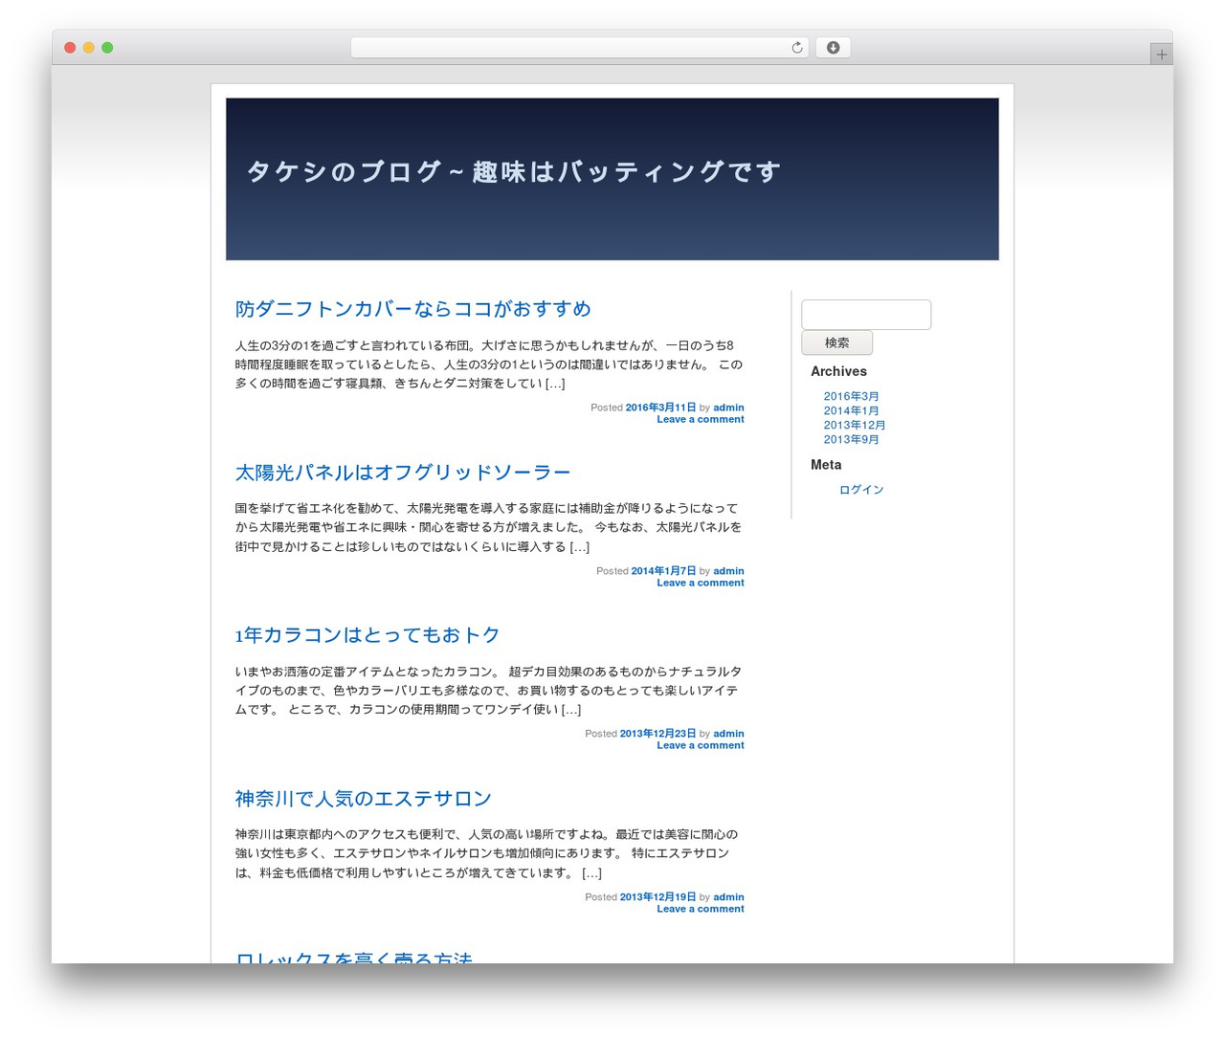The image size is (1225, 1037).
Task: Click the date link 2016年3月11日
Action: [660, 408]
